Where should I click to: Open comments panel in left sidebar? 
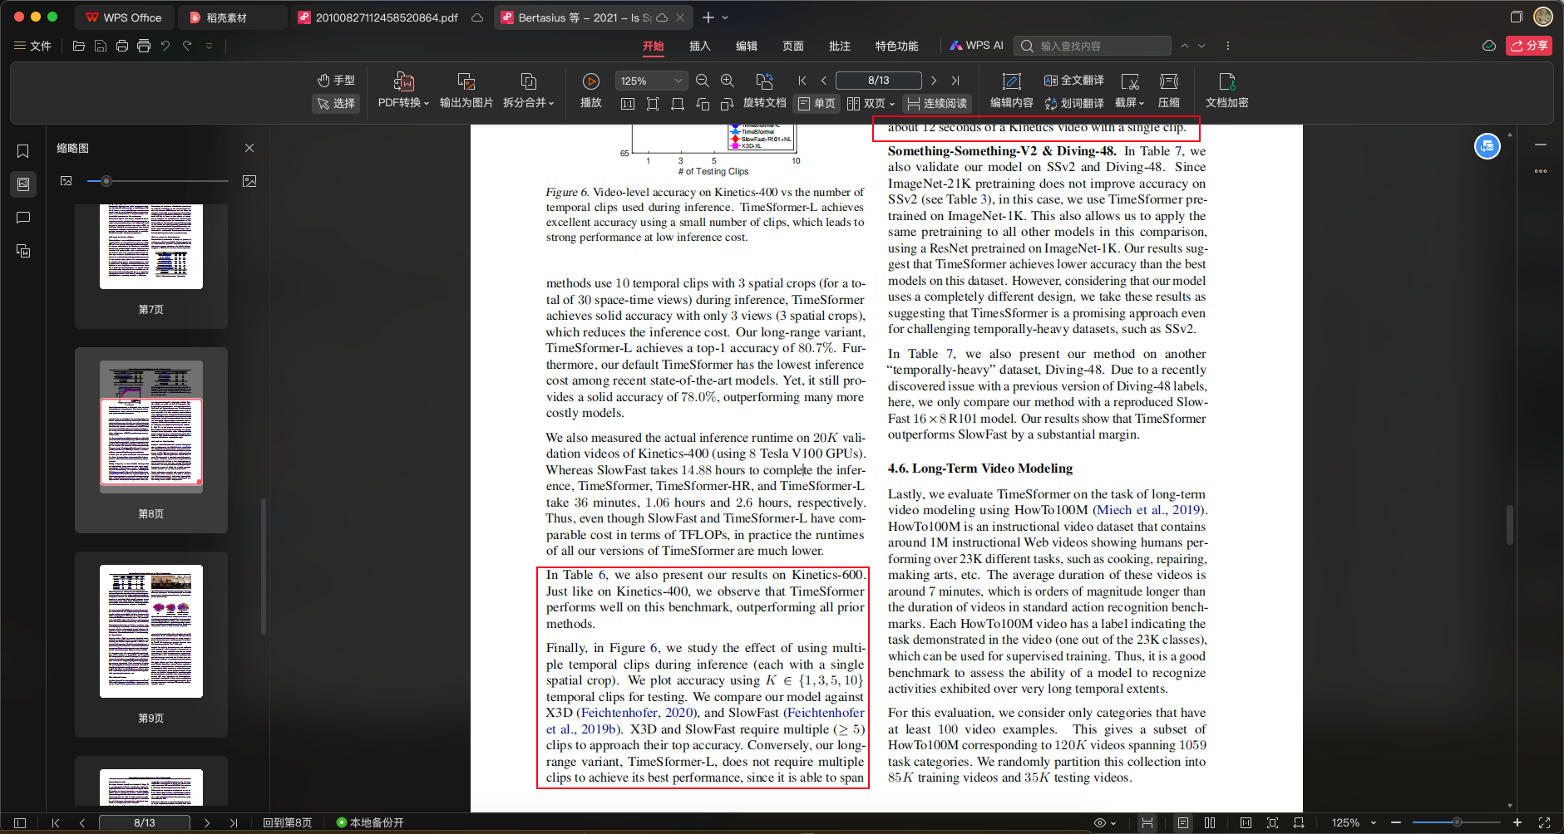pyautogui.click(x=23, y=218)
